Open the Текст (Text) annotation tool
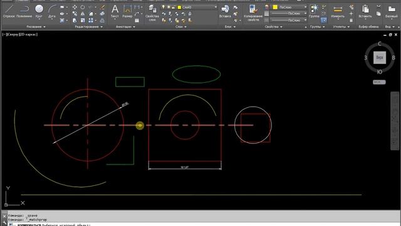Screen dimensions: 401x226 coord(115,11)
